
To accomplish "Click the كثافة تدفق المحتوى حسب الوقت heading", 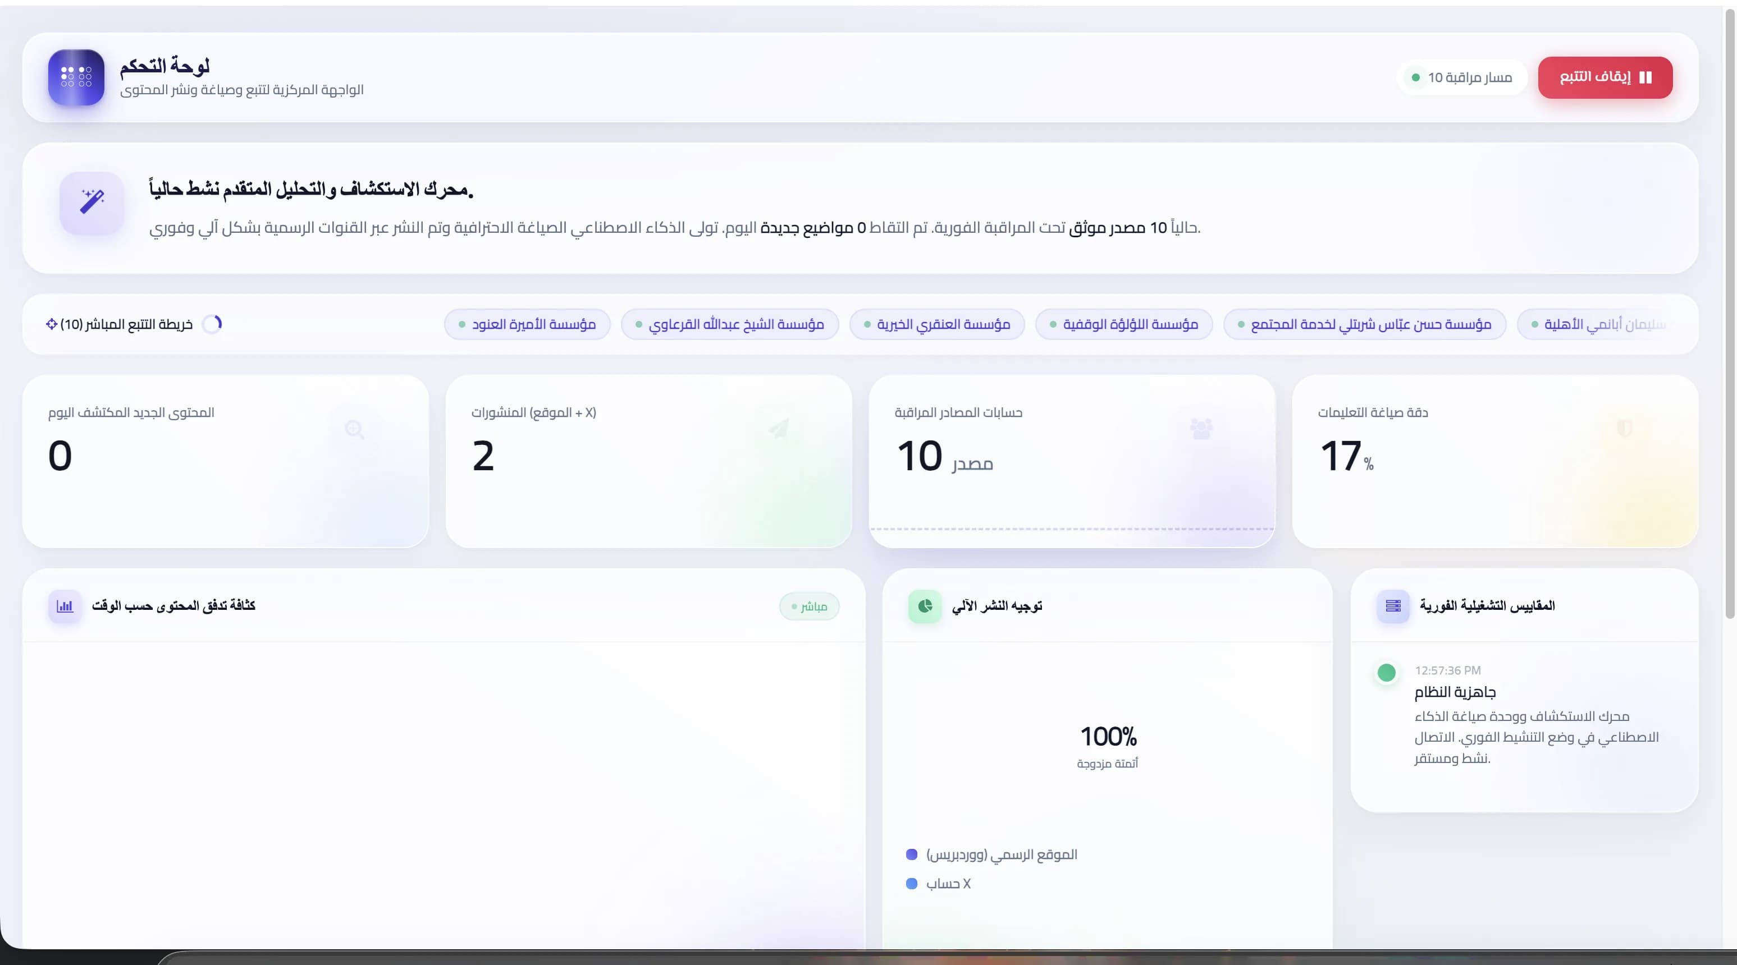I will (x=173, y=606).
